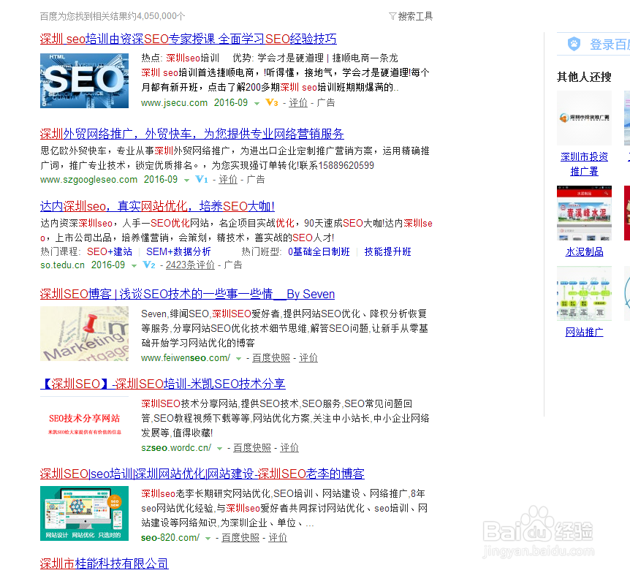Open the 网站推广 related search link
The height and width of the screenshot is (573, 630).
click(x=584, y=333)
